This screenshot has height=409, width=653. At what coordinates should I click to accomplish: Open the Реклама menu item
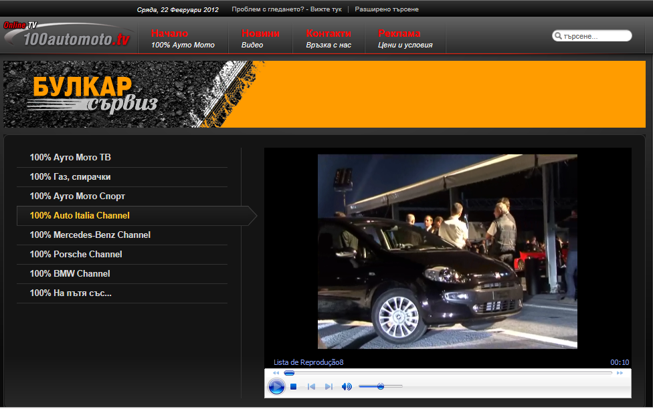point(405,38)
